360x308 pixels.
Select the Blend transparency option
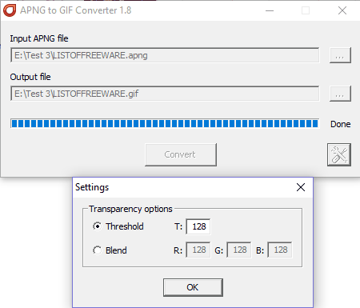point(98,250)
